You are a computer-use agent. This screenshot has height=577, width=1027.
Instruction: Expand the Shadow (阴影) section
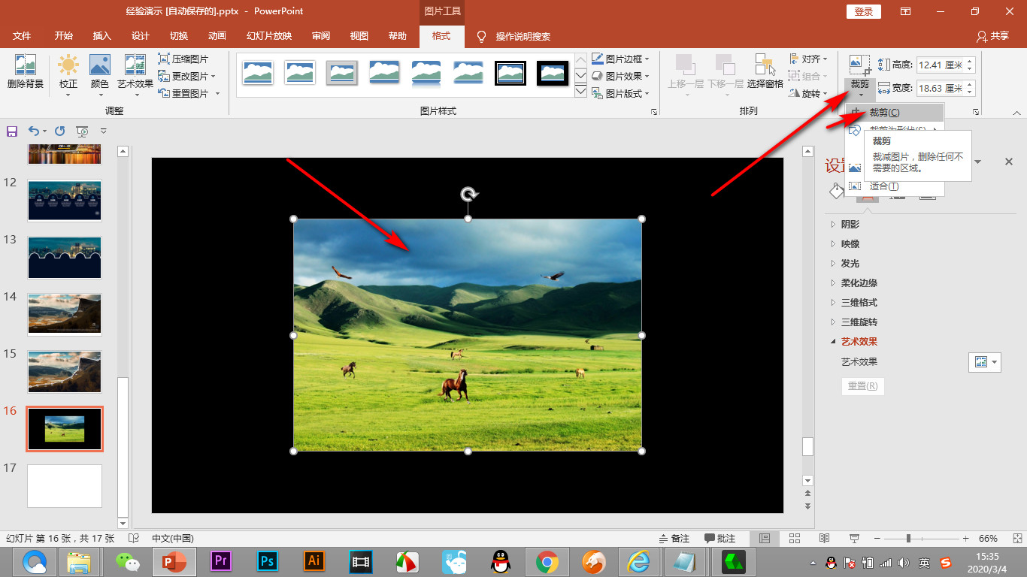point(850,224)
